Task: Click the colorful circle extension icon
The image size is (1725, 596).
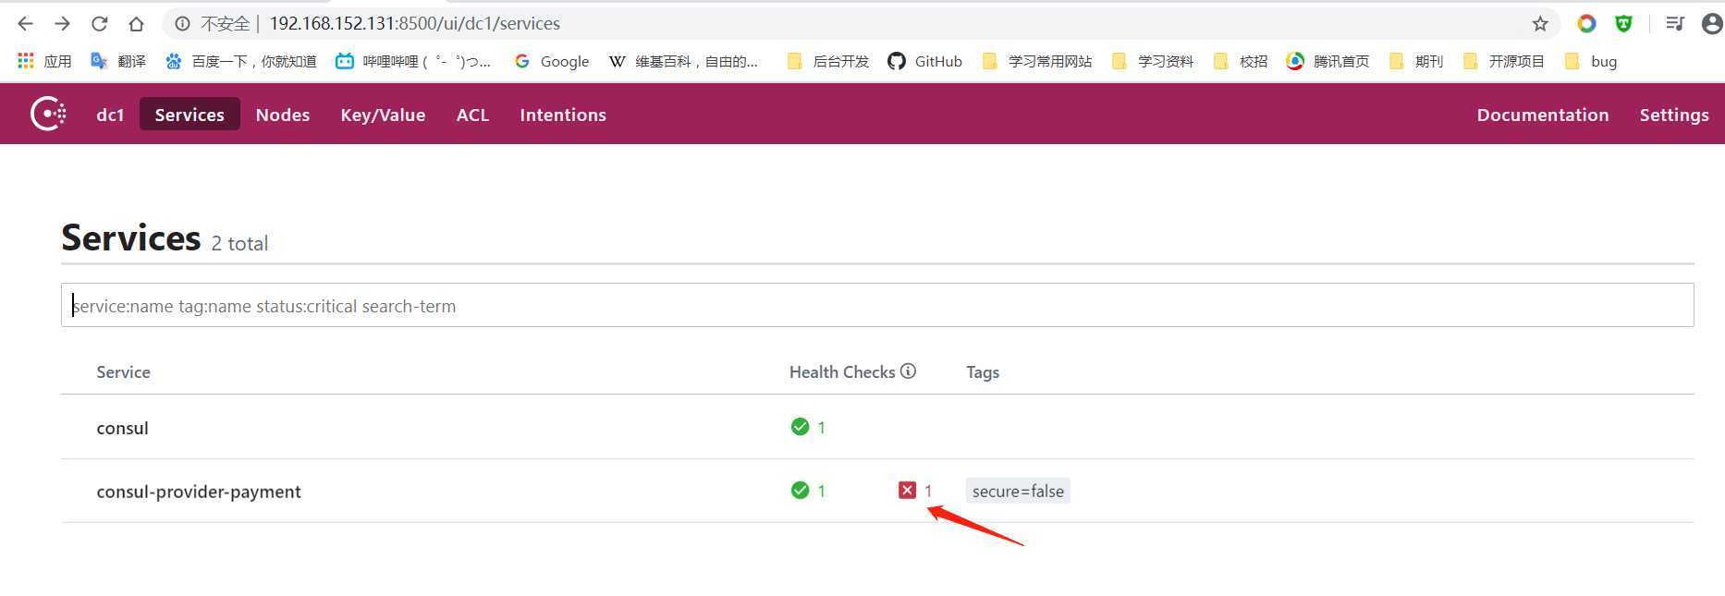Action: [1586, 23]
